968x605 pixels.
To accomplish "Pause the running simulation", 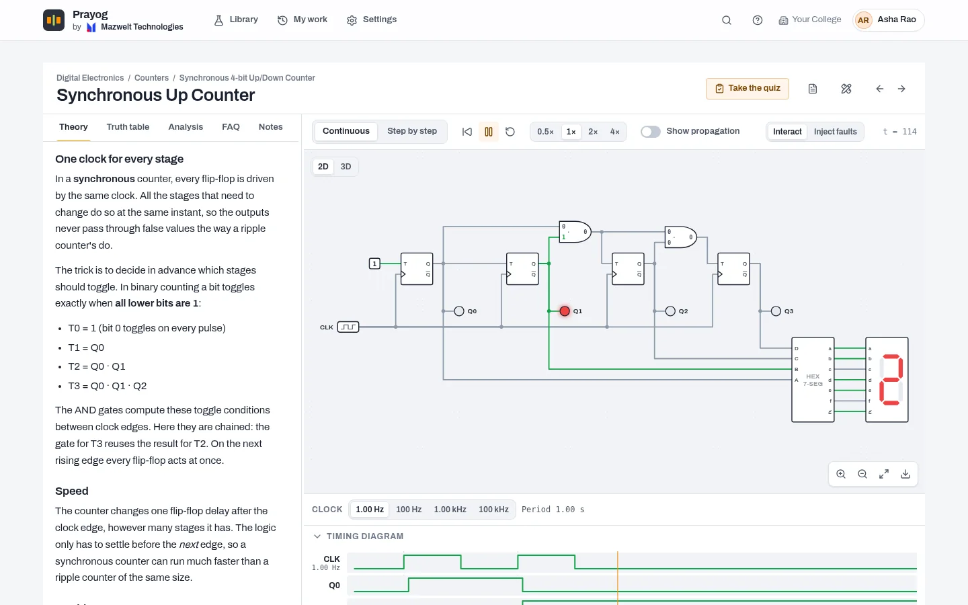I will pos(489,132).
